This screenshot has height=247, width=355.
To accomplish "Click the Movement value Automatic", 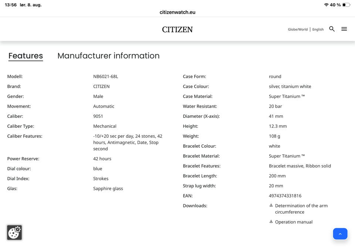I will coord(104,106).
